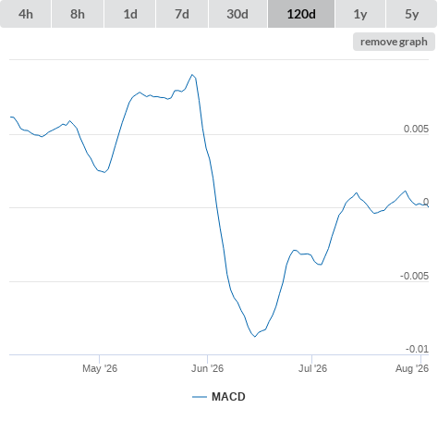438x421 pixels.
Task: Click the 0.005 y-axis label
Action: pyautogui.click(x=416, y=129)
